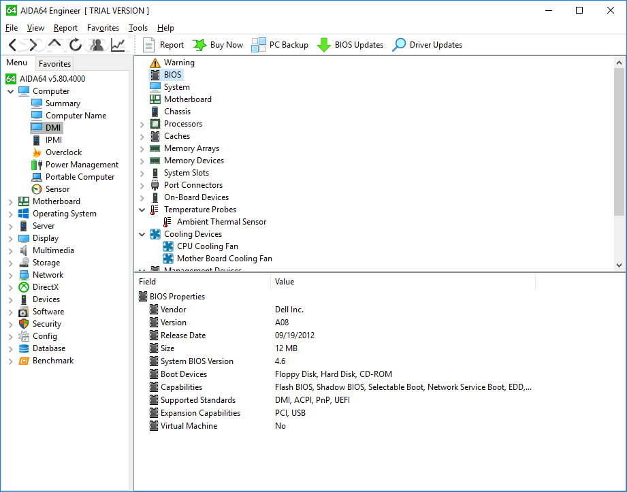Select the Power Management battery icon
This screenshot has width=627, height=492.
[x=37, y=165]
